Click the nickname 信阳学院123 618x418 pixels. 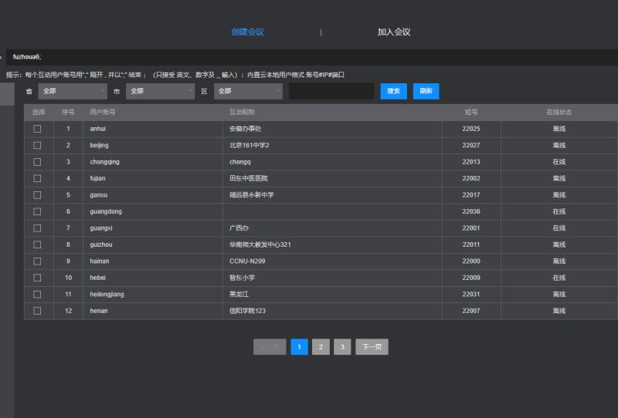click(247, 311)
